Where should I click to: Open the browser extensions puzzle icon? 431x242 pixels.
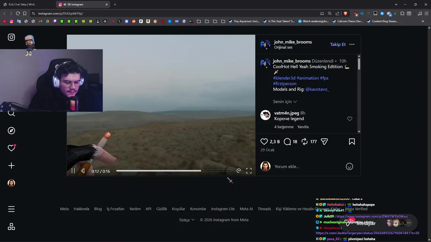click(402, 13)
